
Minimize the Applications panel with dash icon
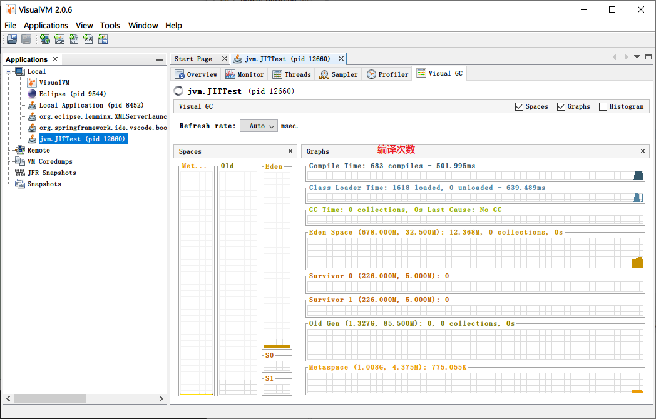[160, 60]
